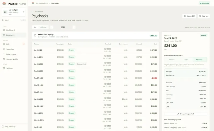Open Spending in the sidebar
This screenshot has width=214, height=131.
point(14,49)
